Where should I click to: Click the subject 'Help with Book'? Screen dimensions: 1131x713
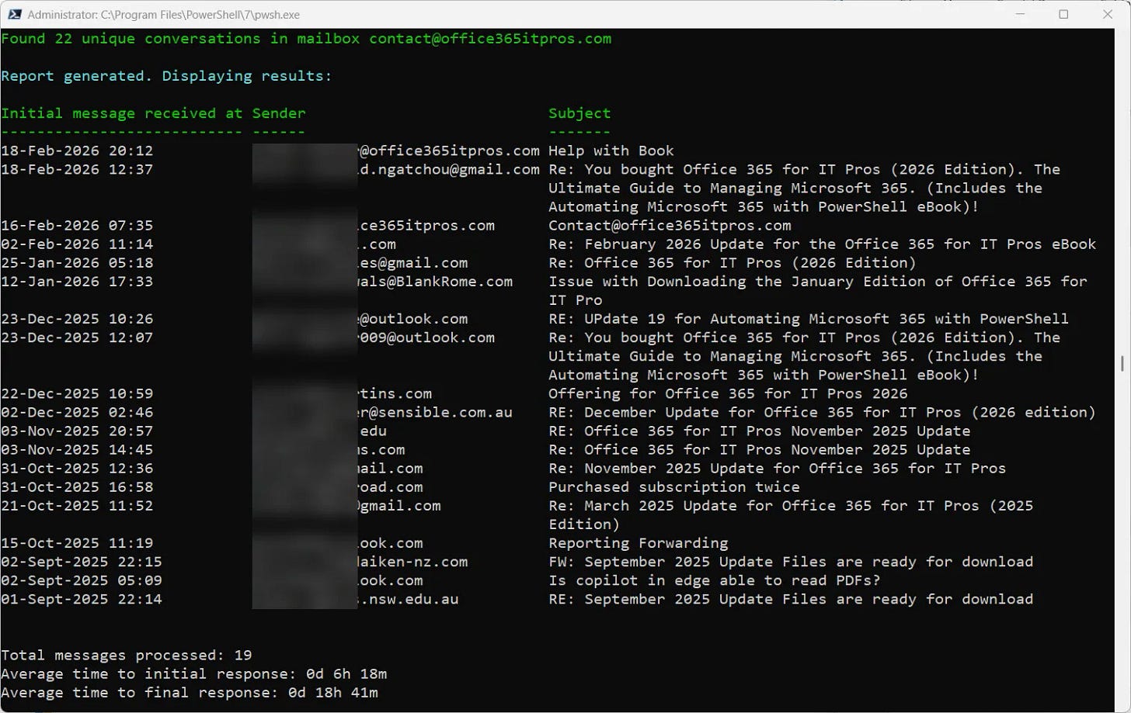[x=611, y=151]
